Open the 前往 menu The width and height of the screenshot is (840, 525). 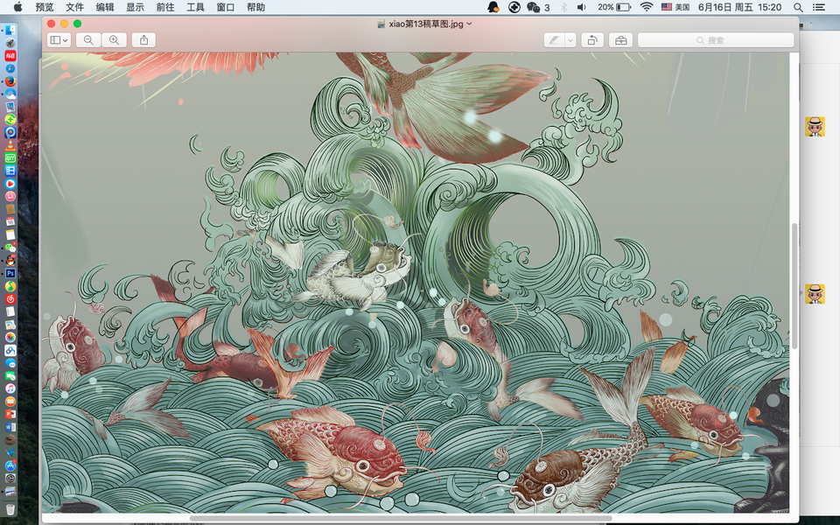click(165, 7)
